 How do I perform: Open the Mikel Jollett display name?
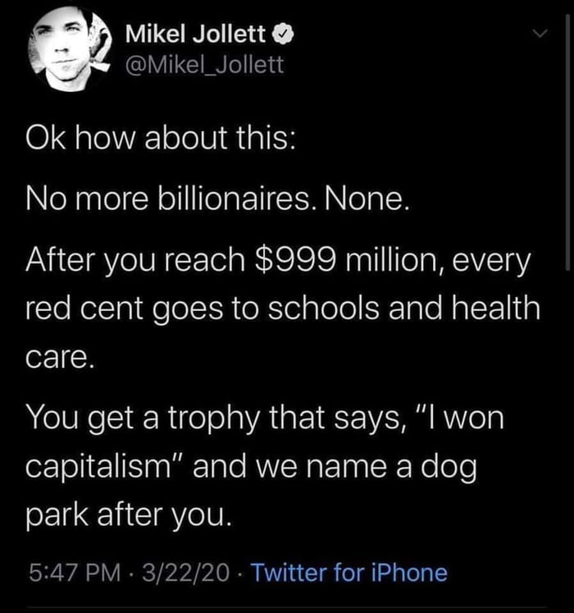pos(196,35)
